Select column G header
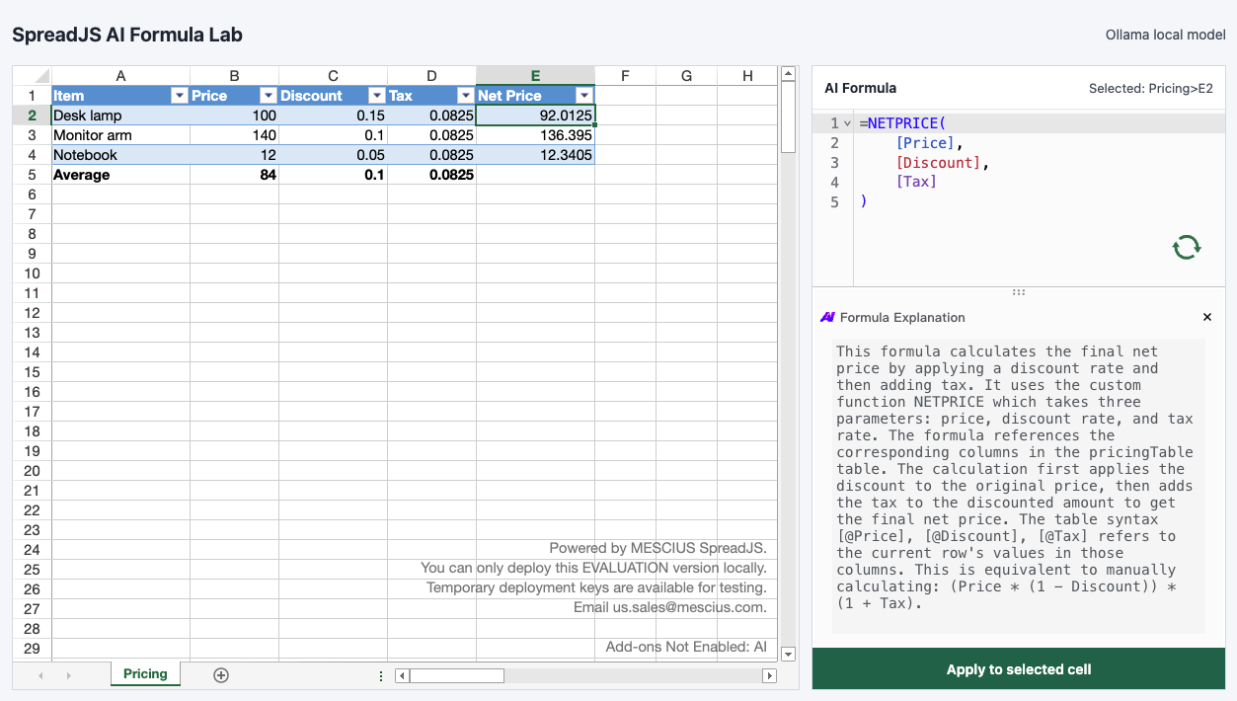Image resolution: width=1237 pixels, height=701 pixels. (x=686, y=76)
